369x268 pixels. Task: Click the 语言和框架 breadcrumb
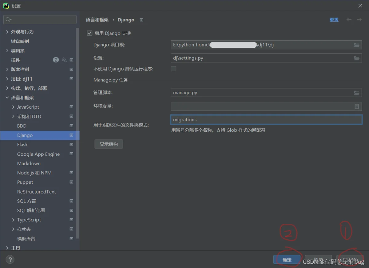[x=97, y=20]
